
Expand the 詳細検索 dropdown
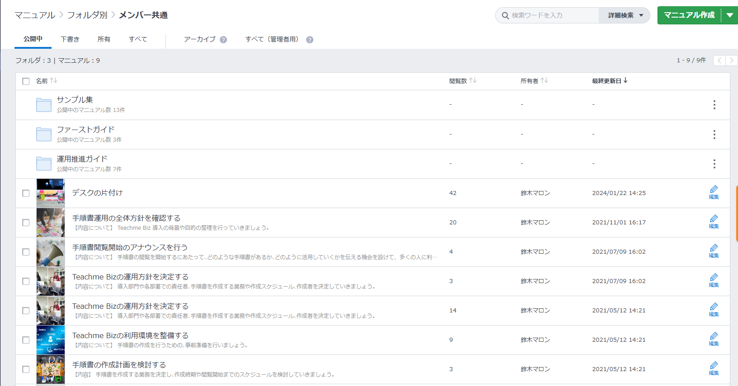(x=625, y=15)
